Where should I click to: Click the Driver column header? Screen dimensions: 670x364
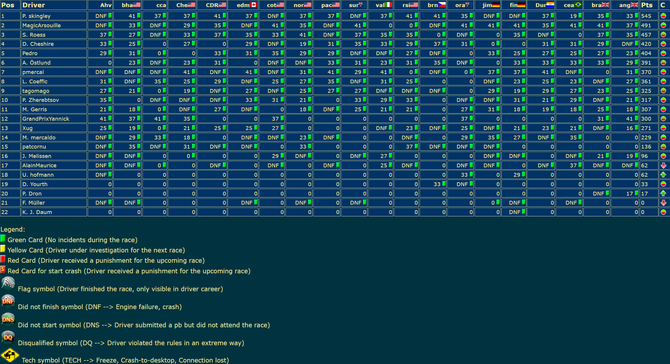(34, 5)
